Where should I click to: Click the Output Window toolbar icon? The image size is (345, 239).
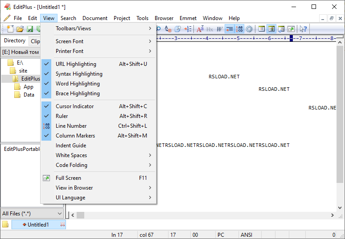[x=281, y=29]
